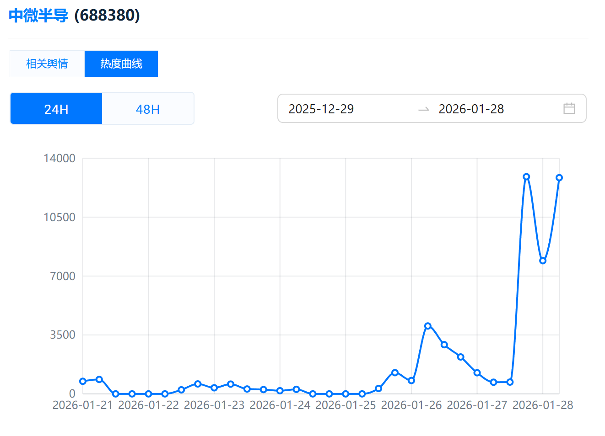Click the end date 2026-01-28 field
This screenshot has height=436, width=605.
click(471, 109)
